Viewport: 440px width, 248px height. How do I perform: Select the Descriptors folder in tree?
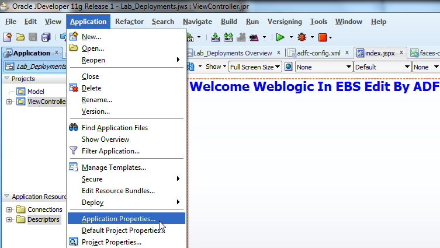click(x=43, y=219)
